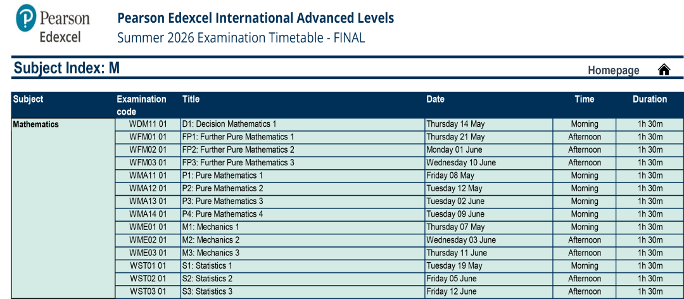Click the Title column header
The width and height of the screenshot is (684, 299).
(x=191, y=99)
